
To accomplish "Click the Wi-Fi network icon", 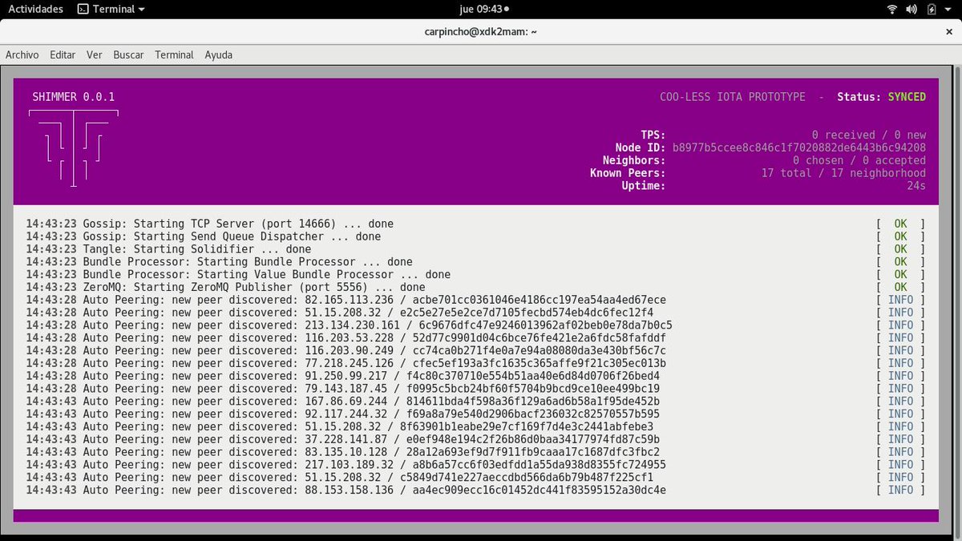I will 892,9.
